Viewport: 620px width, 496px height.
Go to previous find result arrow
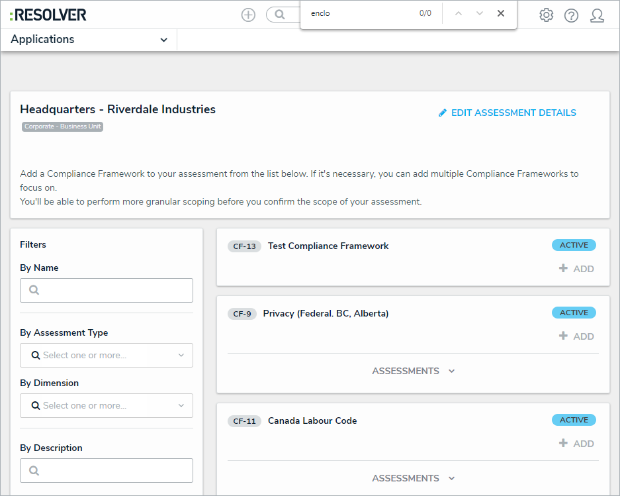point(459,13)
